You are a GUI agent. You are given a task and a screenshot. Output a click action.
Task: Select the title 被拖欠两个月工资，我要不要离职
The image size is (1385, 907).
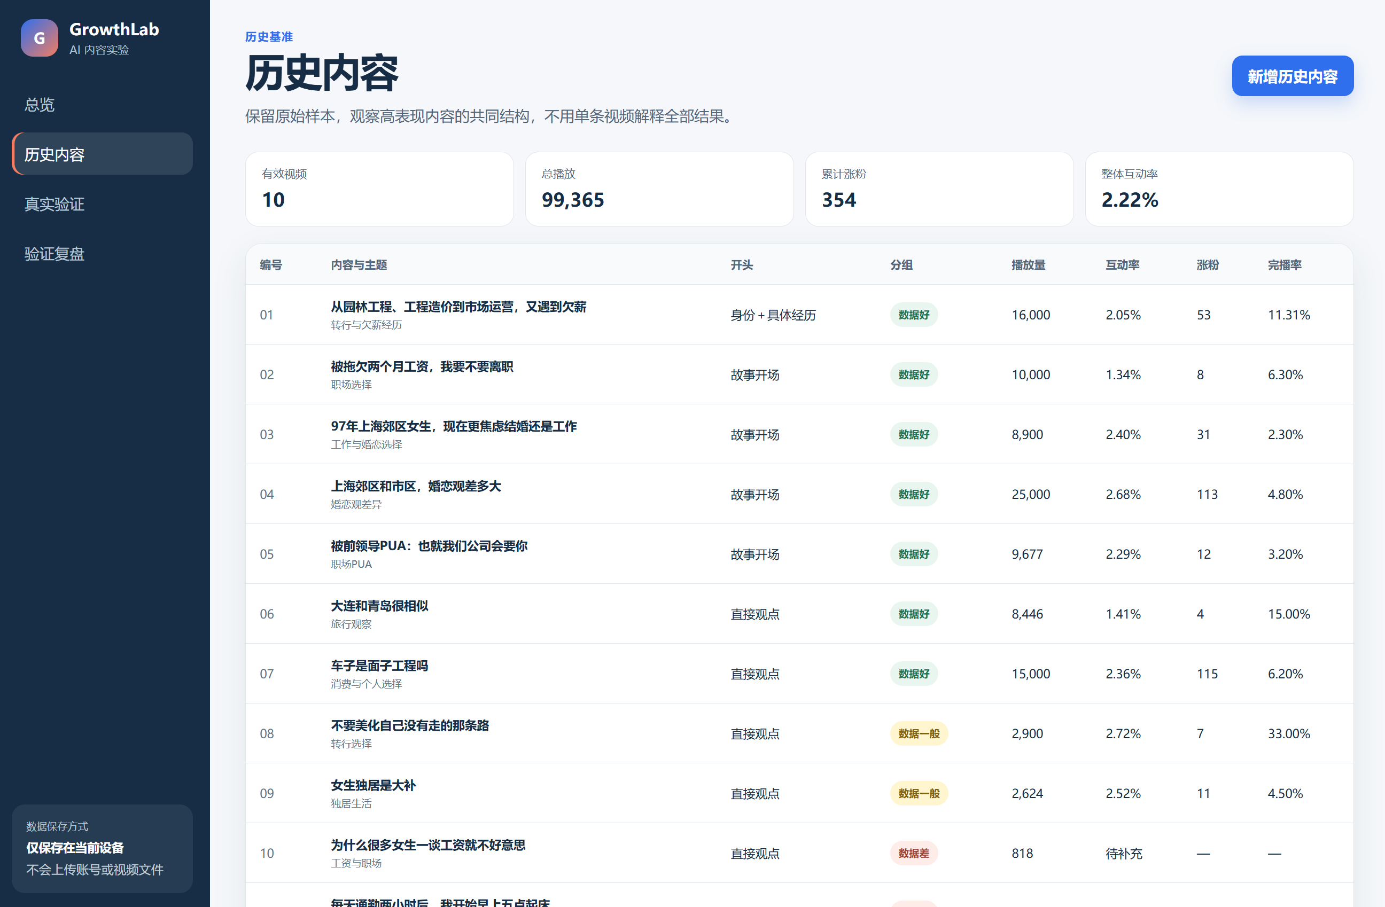click(422, 367)
